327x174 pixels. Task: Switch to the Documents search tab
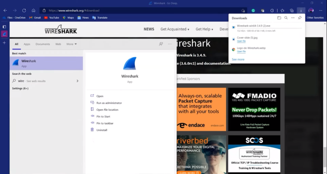[43, 44]
